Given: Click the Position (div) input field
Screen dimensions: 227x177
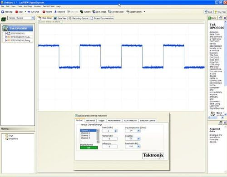Looking at the screenshot, I should point(109,138).
